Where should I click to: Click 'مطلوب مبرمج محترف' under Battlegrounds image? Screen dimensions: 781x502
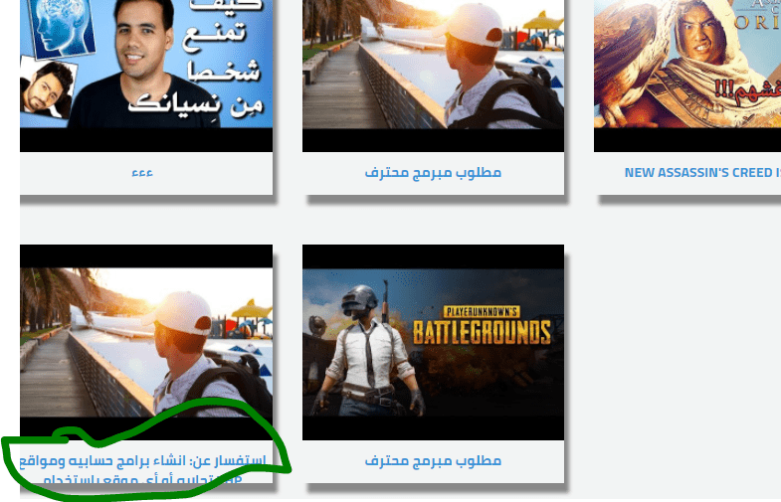[x=433, y=460]
